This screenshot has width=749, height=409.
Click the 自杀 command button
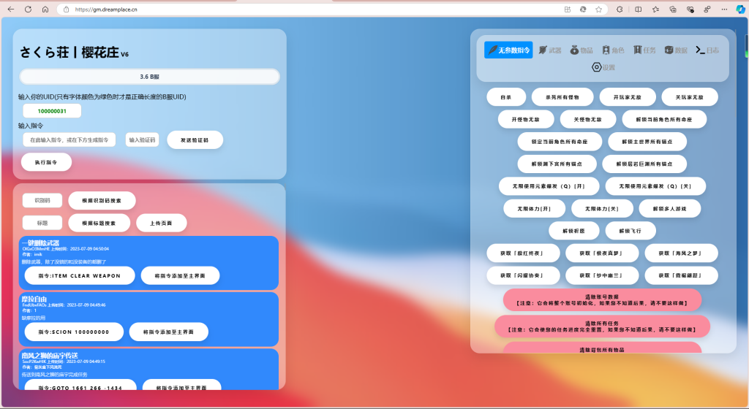(506, 96)
